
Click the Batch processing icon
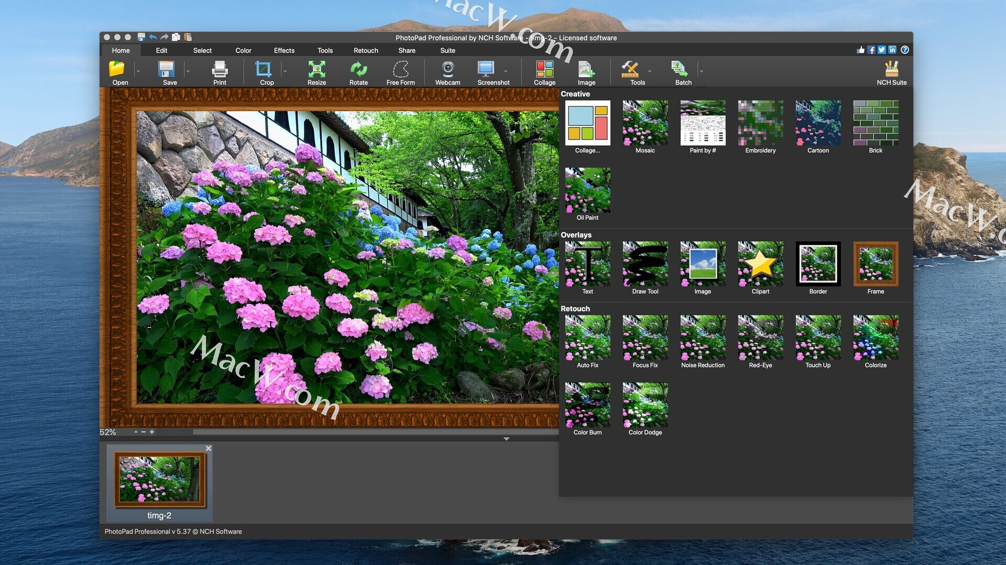680,70
